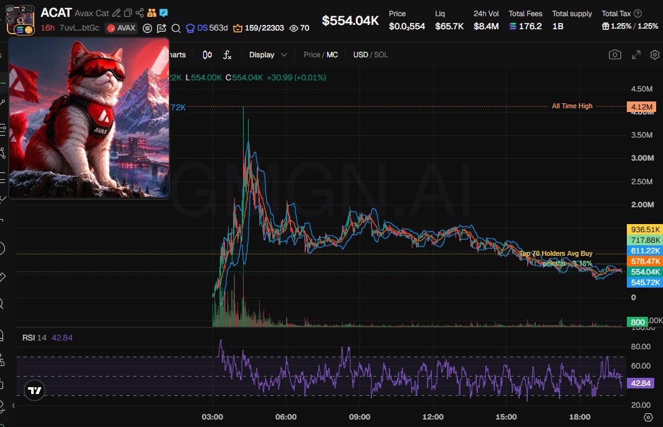
Task: Click the current 554.04K price tag
Action: (x=644, y=271)
